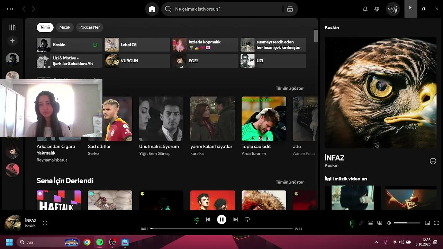Image resolution: width=443 pixels, height=249 pixels.
Task: Toggle the play queue
Action: click(x=370, y=223)
